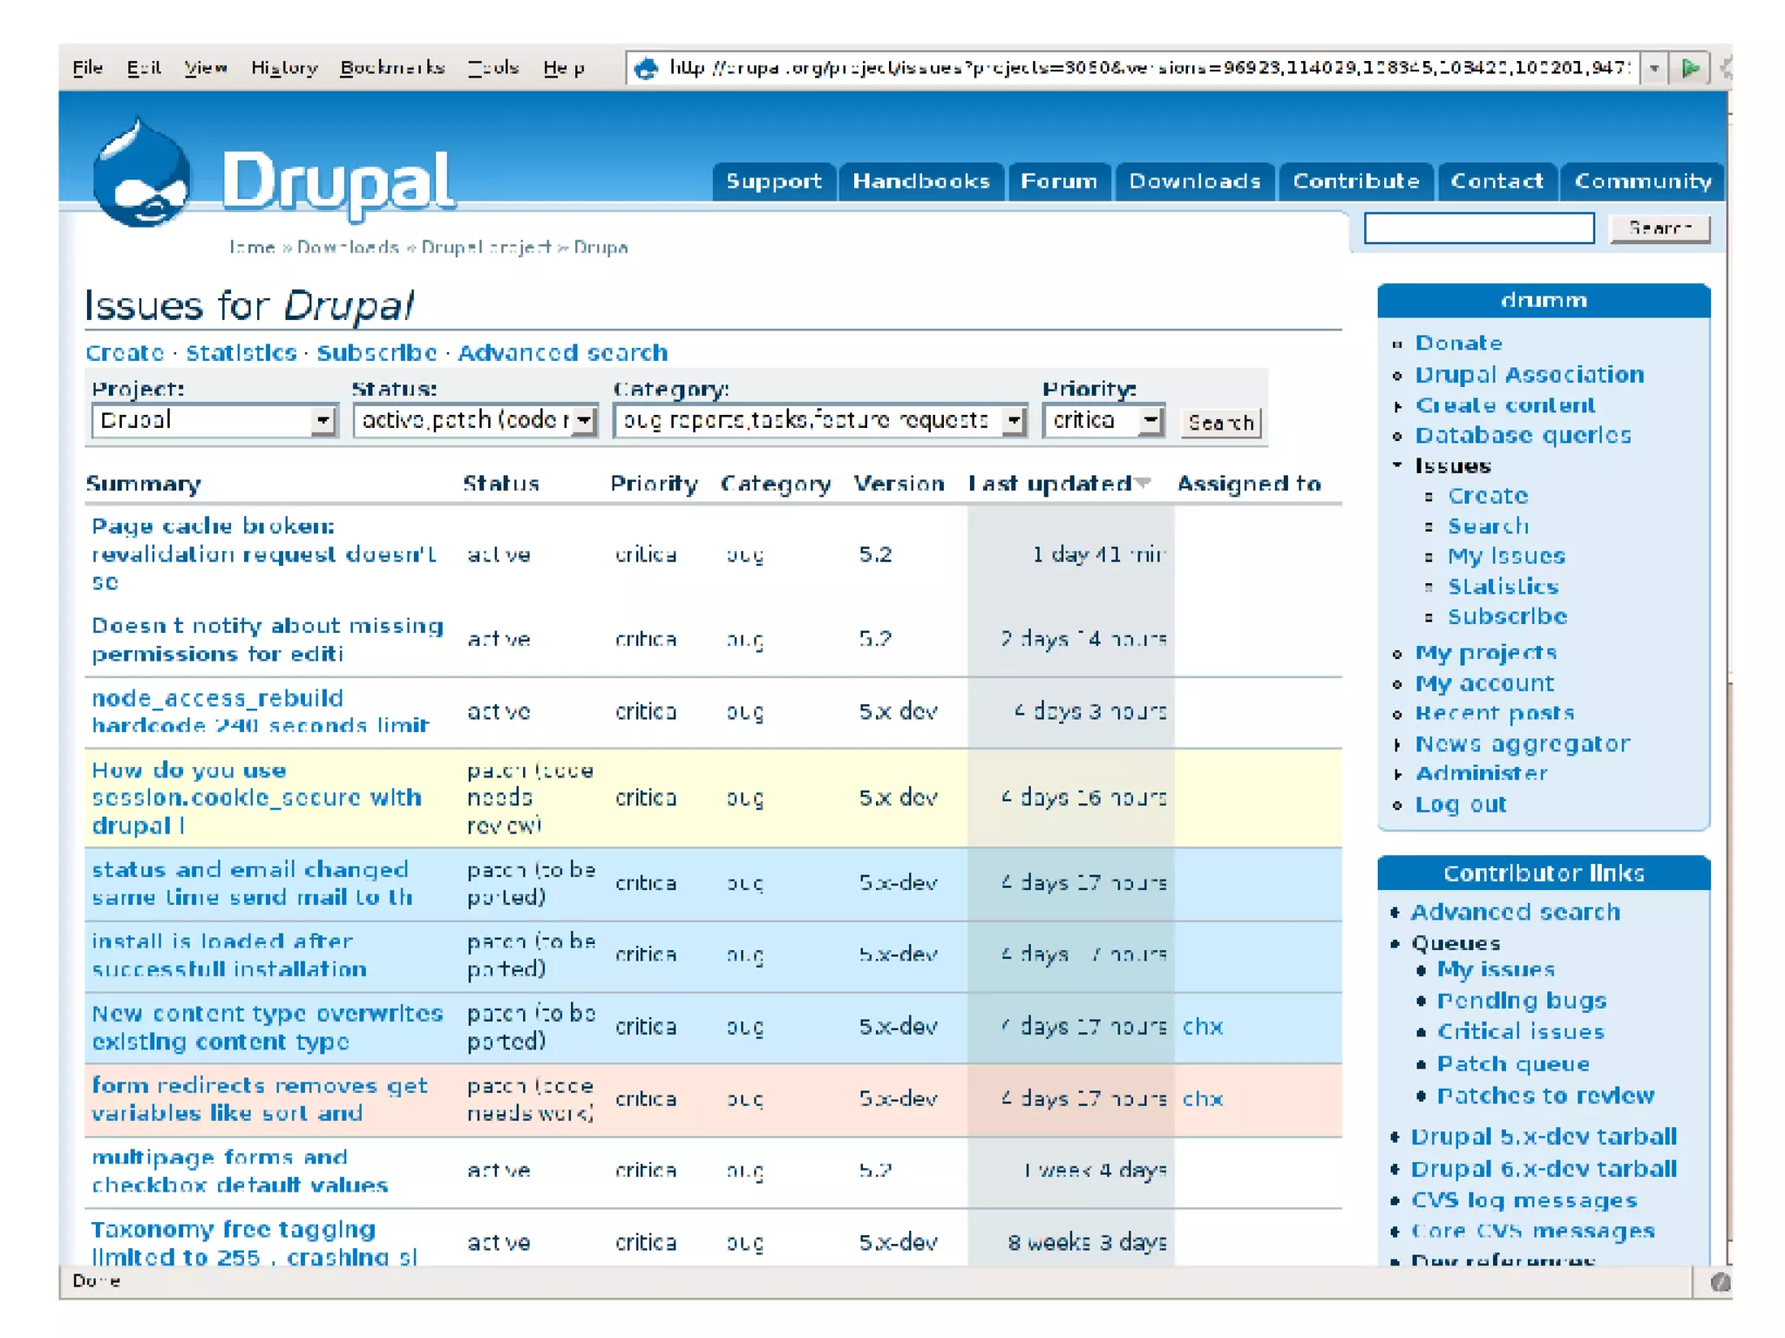The image size is (1785, 1338).
Task: Click the Search button beside the header search box
Action: coord(1659,228)
